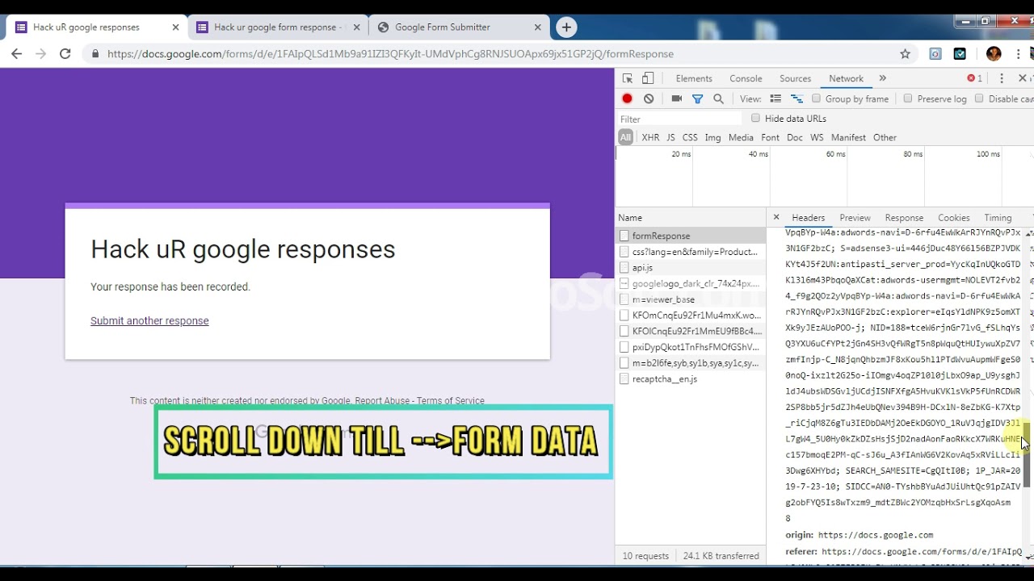Screen dimensions: 1034x581
Task: Open the DevTools three-dot customize menu
Action: [1002, 78]
